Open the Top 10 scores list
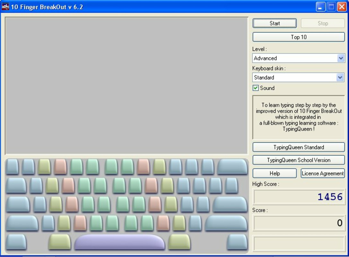The image size is (349, 257). pyautogui.click(x=299, y=37)
